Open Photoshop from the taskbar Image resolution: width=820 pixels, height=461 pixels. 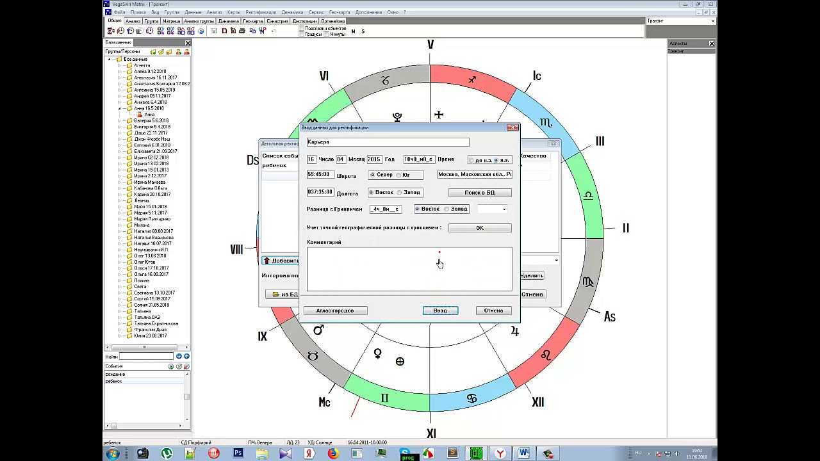coord(238,453)
